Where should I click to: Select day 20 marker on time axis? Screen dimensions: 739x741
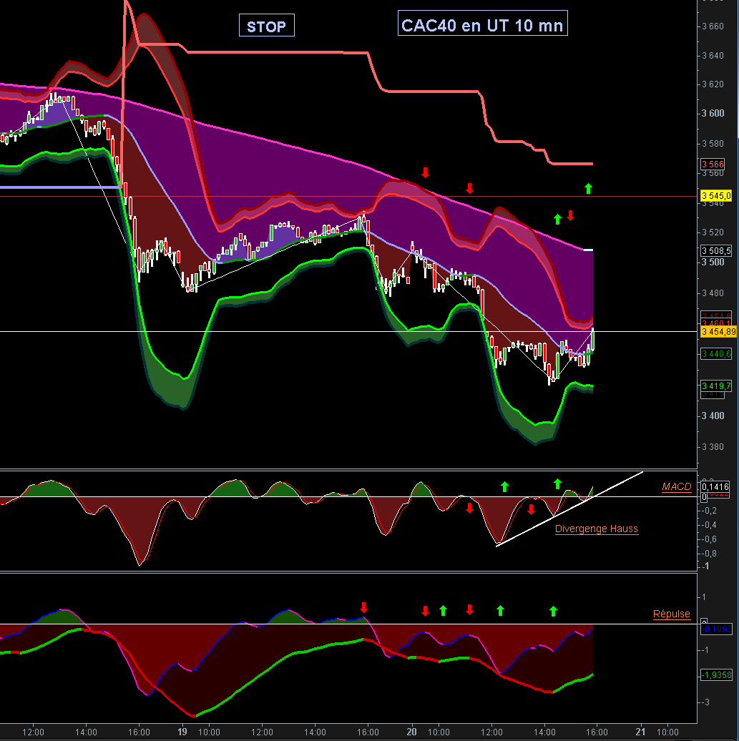[411, 732]
